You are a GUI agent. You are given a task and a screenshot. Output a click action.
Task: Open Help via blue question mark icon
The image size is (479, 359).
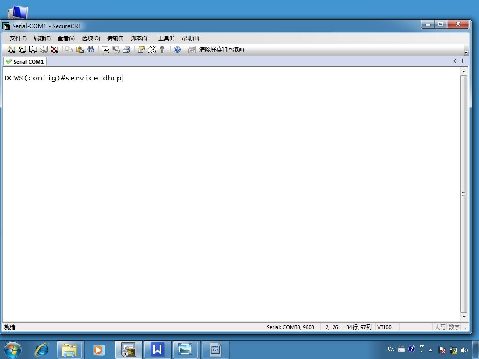point(177,50)
